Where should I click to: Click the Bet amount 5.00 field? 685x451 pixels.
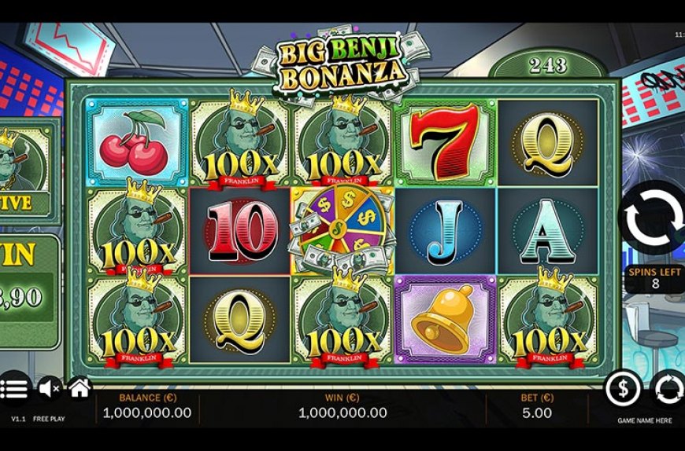coord(537,405)
